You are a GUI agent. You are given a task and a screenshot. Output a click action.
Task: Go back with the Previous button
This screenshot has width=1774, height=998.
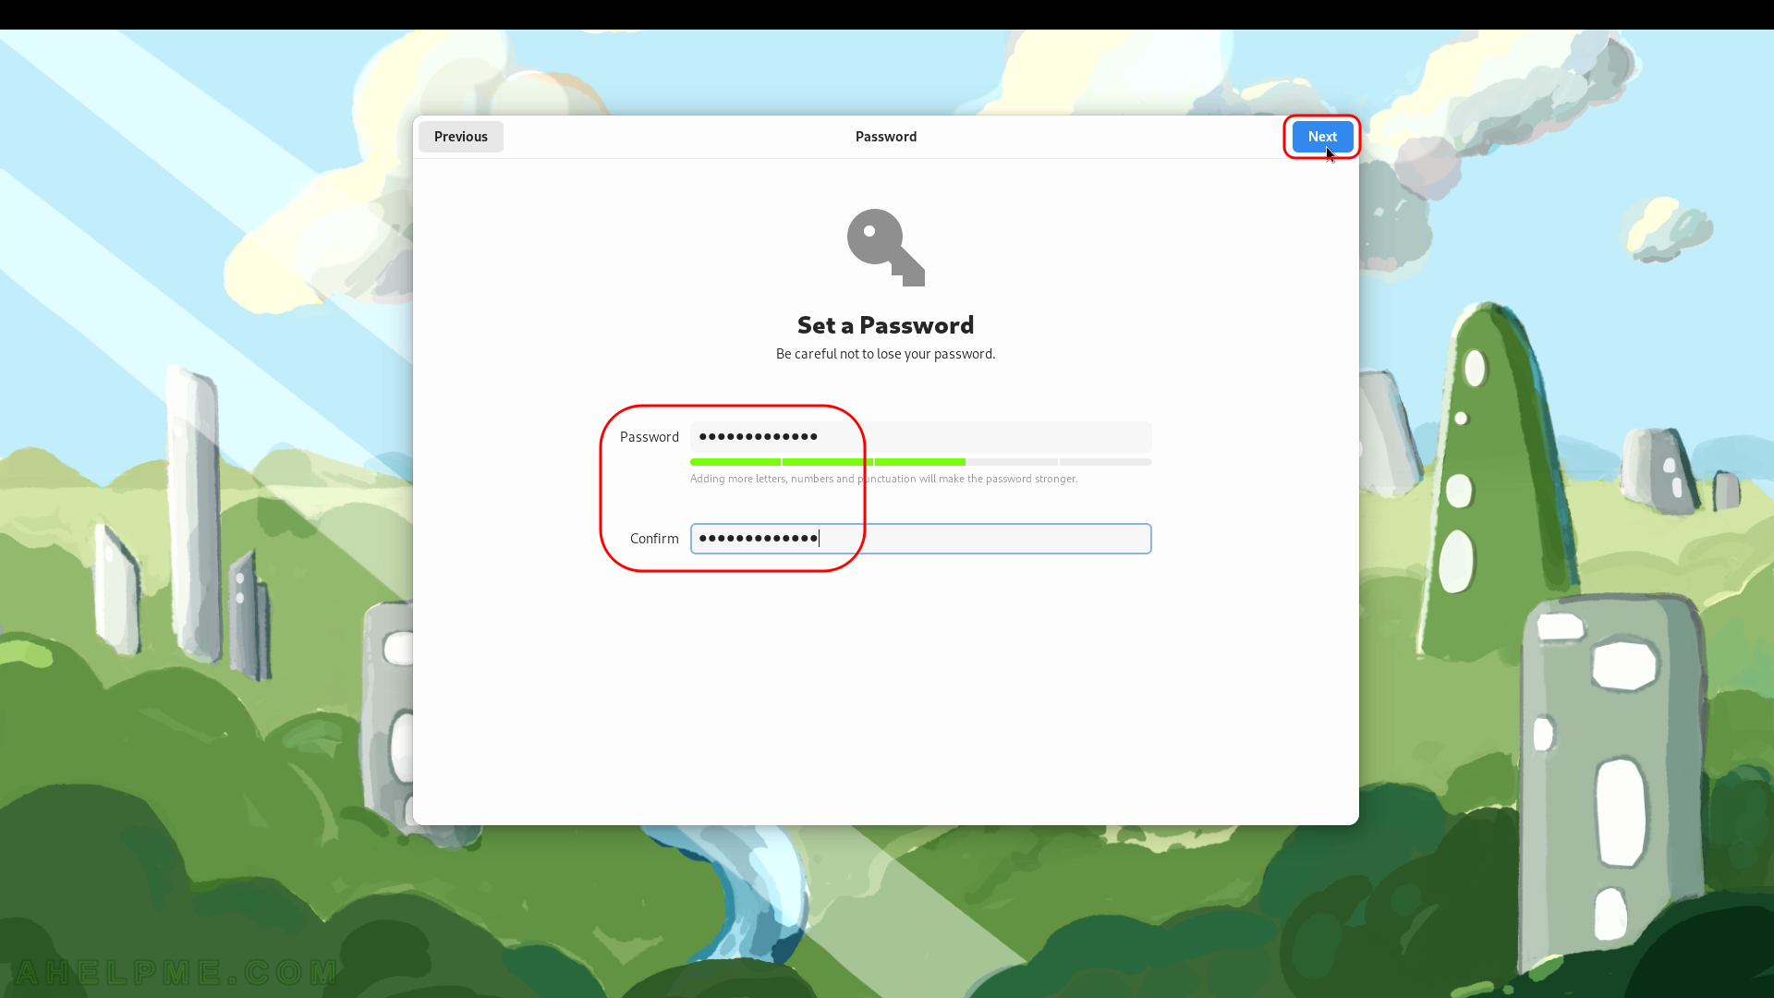461,137
